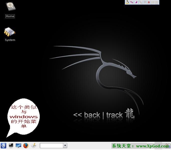This screenshot has width=171, height=150.
Task: Click the GBK character set icon
Action: (x=141, y=2)
